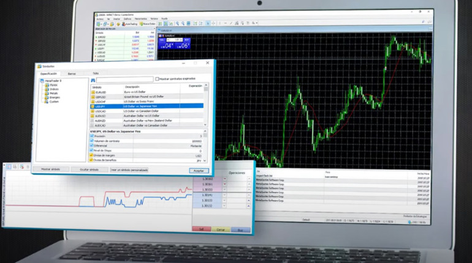This screenshot has height=263, width=472.
Task: Click SELL in the one-click trading panel
Action: point(161,40)
